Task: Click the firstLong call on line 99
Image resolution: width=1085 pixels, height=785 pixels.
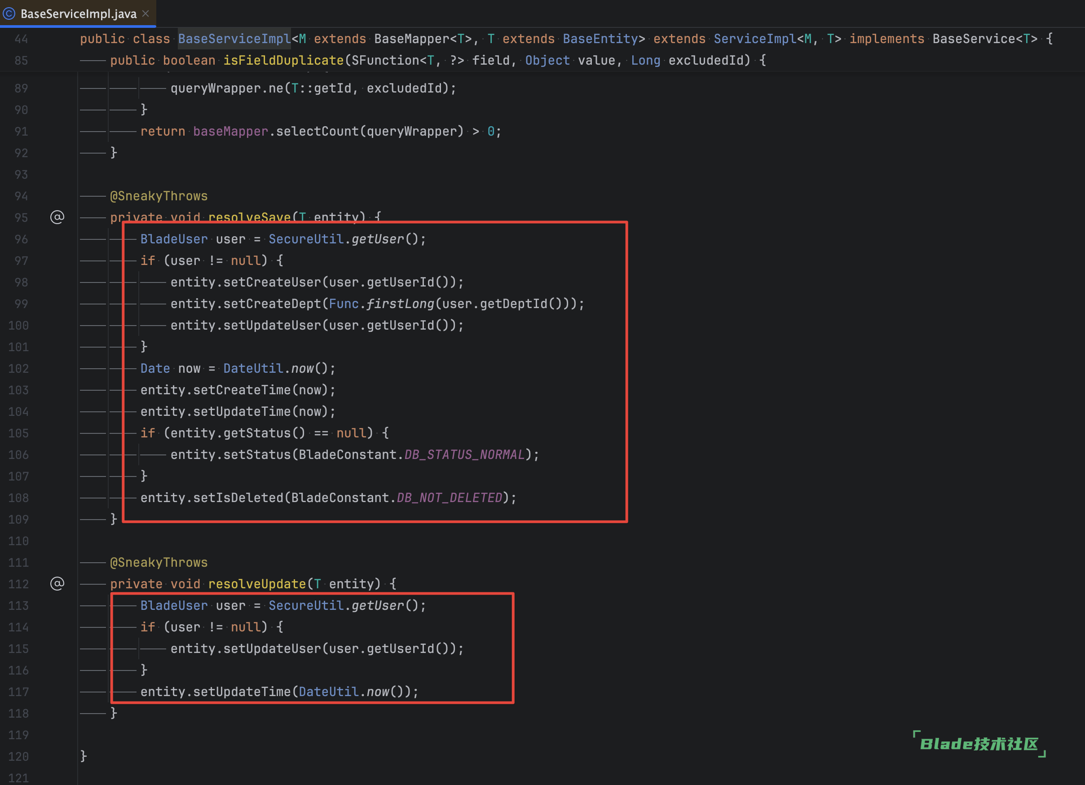Action: click(400, 304)
